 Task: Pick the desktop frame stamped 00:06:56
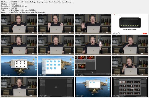93,87
